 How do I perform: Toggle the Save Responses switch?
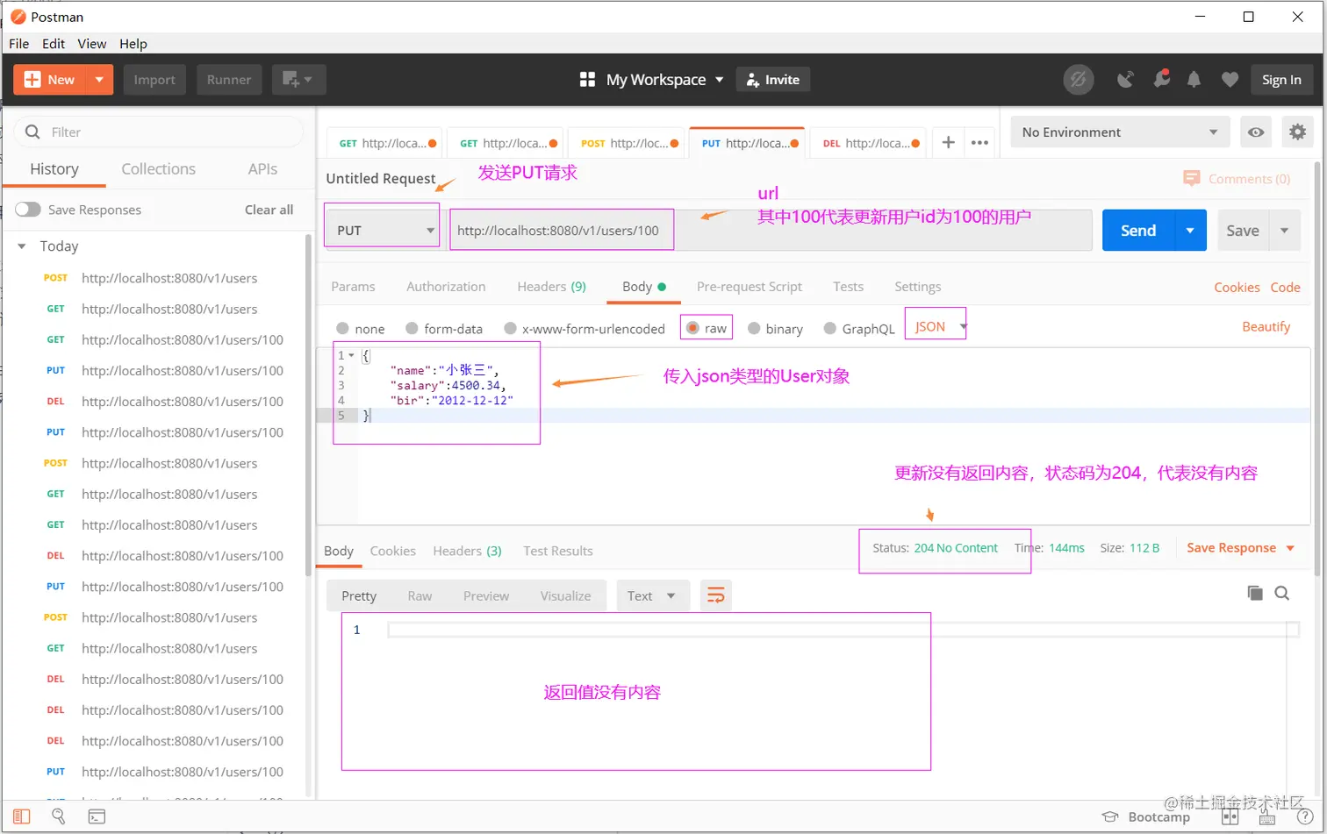[28, 210]
